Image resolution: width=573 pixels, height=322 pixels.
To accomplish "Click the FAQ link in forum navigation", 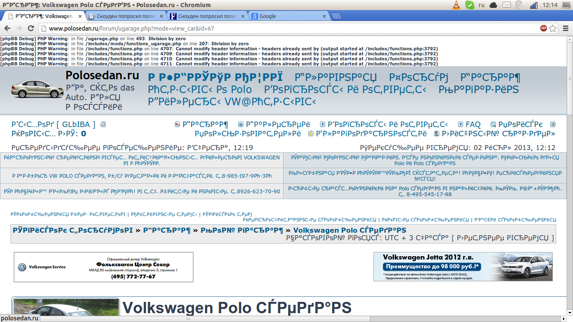I will click(473, 125).
